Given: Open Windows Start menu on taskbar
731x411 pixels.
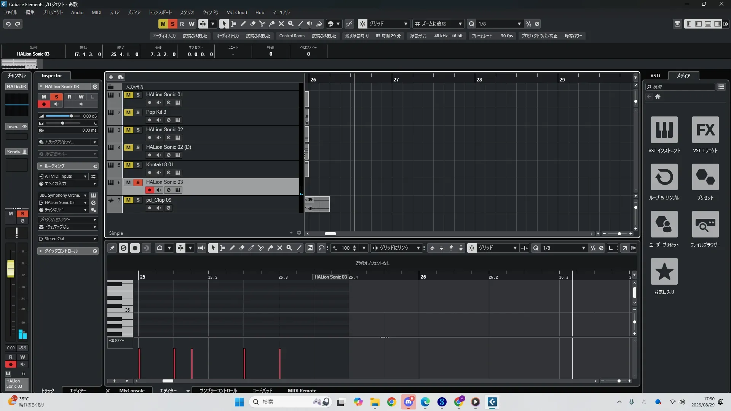Looking at the screenshot, I should click(239, 402).
